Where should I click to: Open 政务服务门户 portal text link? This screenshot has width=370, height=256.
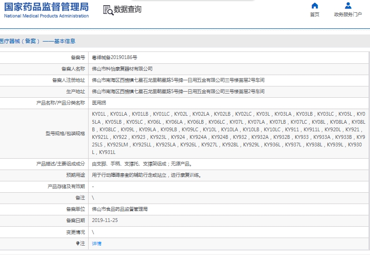tap(348, 15)
